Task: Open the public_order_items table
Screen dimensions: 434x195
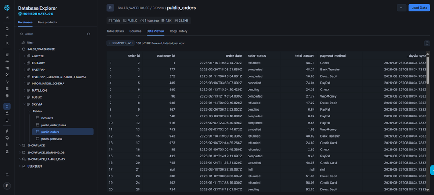Action: click(x=53, y=125)
